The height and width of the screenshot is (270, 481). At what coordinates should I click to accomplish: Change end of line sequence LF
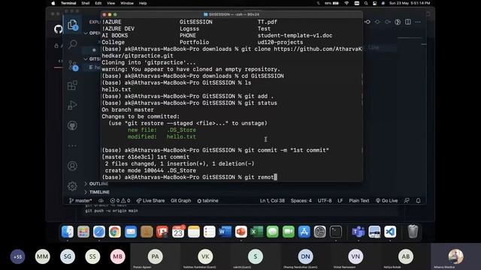[x=340, y=200]
